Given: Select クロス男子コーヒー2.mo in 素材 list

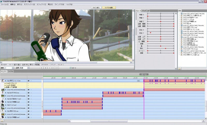Looking at the screenshot, I should [191, 29].
